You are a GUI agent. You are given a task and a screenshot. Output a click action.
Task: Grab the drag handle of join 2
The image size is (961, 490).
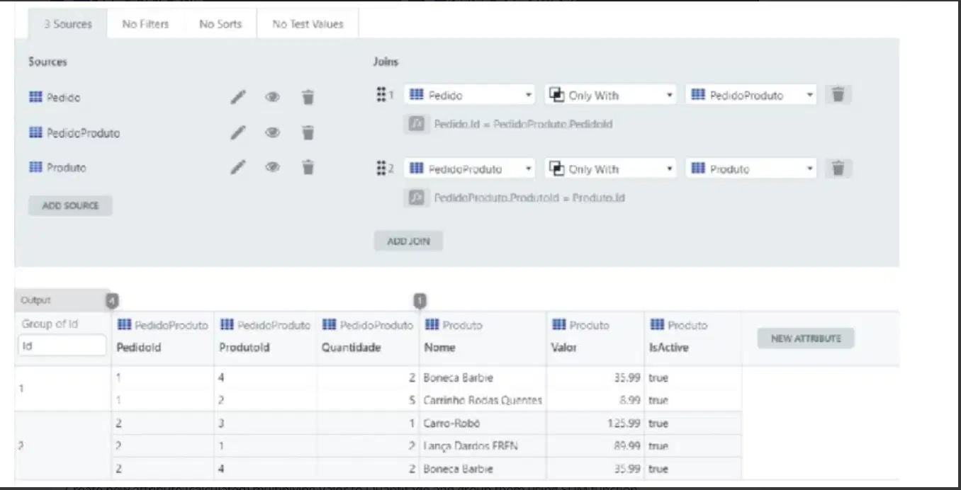click(381, 169)
